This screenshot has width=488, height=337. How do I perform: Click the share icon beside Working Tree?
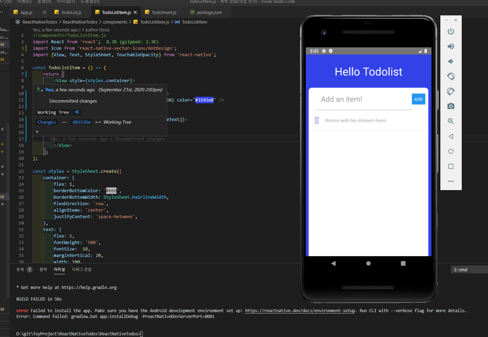pos(77,112)
